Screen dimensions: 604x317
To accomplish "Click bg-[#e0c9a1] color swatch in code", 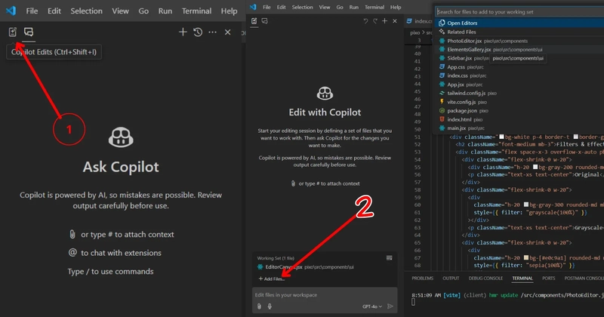I will [x=526, y=257].
